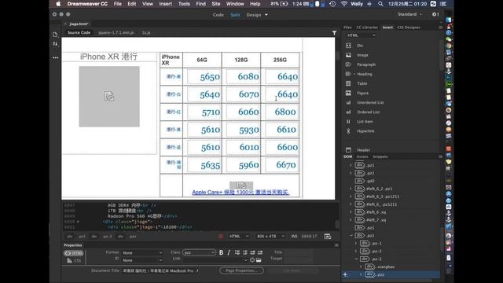Insert an Unordered List
This screenshot has height=283, width=503.
point(370,103)
